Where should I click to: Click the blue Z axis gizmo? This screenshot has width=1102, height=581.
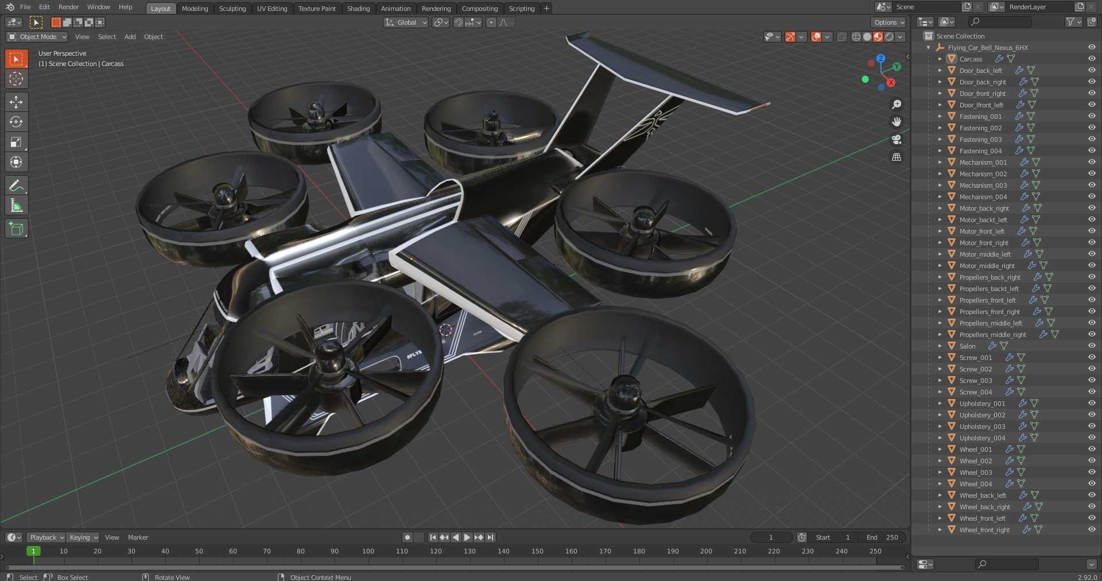click(880, 59)
